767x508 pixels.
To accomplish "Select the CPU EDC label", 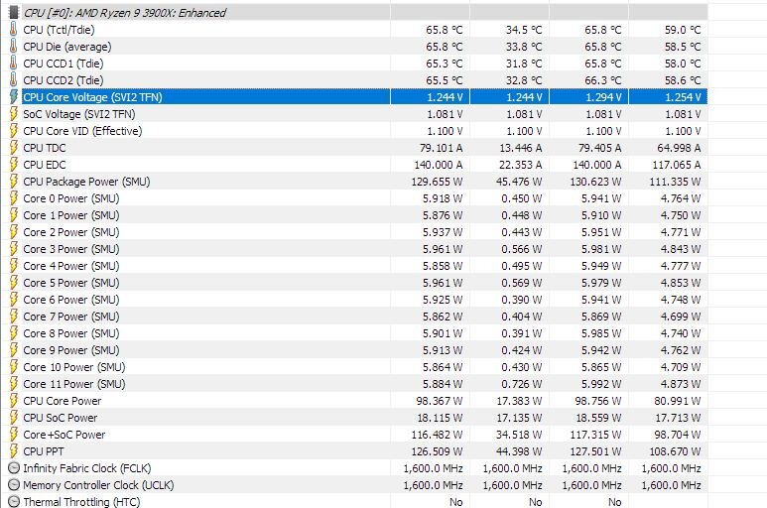I will pyautogui.click(x=44, y=165).
